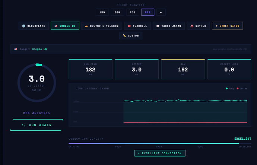This screenshot has width=257, height=165.
Task: Click the Japanese flag on Yahoo Japan
Action: (158, 26)
